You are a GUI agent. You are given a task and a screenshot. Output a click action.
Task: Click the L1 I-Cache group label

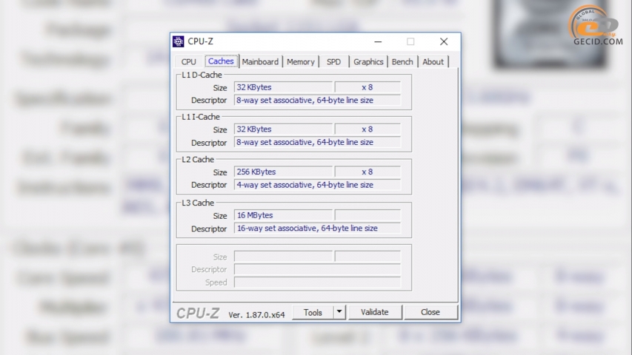(x=201, y=117)
